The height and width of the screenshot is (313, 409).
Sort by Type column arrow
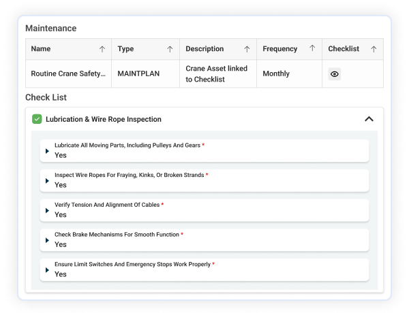[170, 49]
